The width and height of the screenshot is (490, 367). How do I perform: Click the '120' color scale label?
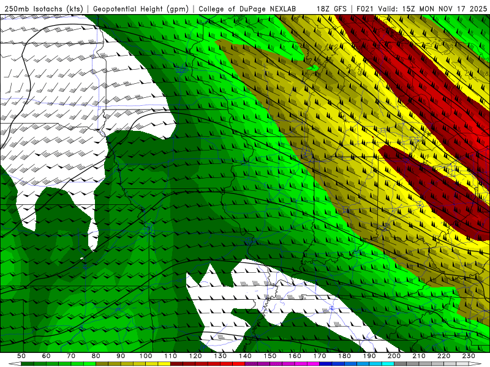click(x=195, y=356)
